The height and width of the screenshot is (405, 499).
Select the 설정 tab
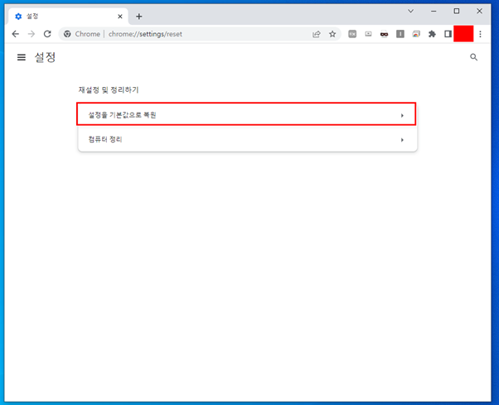click(68, 17)
